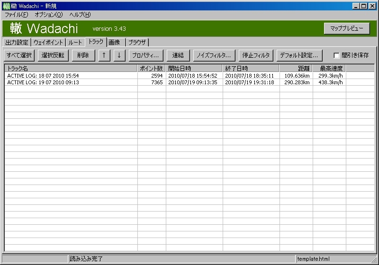Sort by 距離 column header
Viewport: 379px width, 265px height.
pos(296,68)
